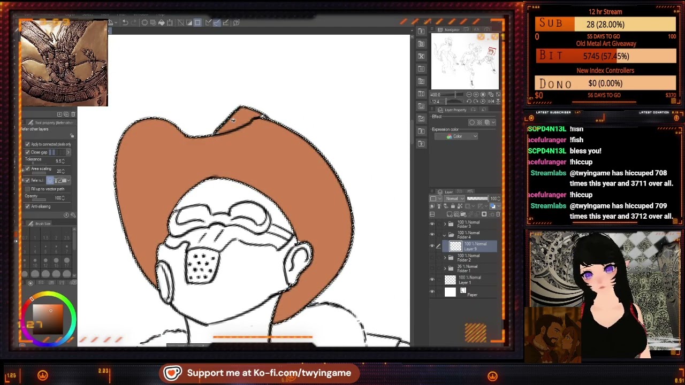The width and height of the screenshot is (685, 385).
Task: Click the Deselect icon in command bar
Action: (180, 22)
